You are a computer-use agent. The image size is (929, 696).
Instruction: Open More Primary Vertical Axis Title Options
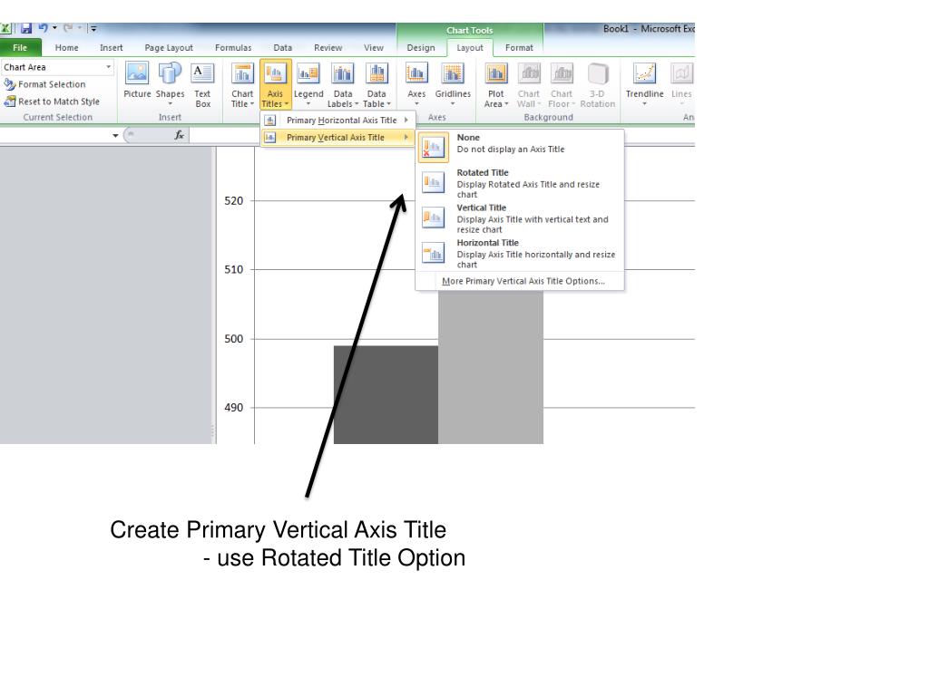pyautogui.click(x=523, y=281)
